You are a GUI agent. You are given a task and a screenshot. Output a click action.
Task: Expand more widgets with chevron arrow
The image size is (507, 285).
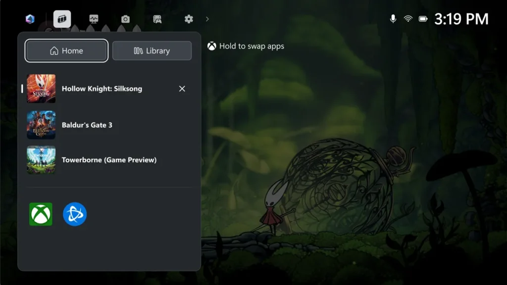[x=207, y=19]
